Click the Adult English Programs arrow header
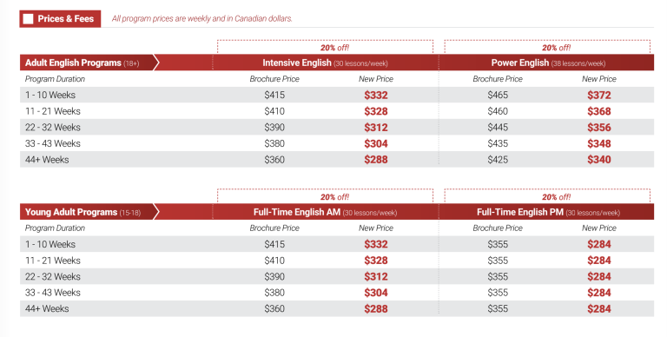Screen dimensions: 667x337 (x=89, y=63)
